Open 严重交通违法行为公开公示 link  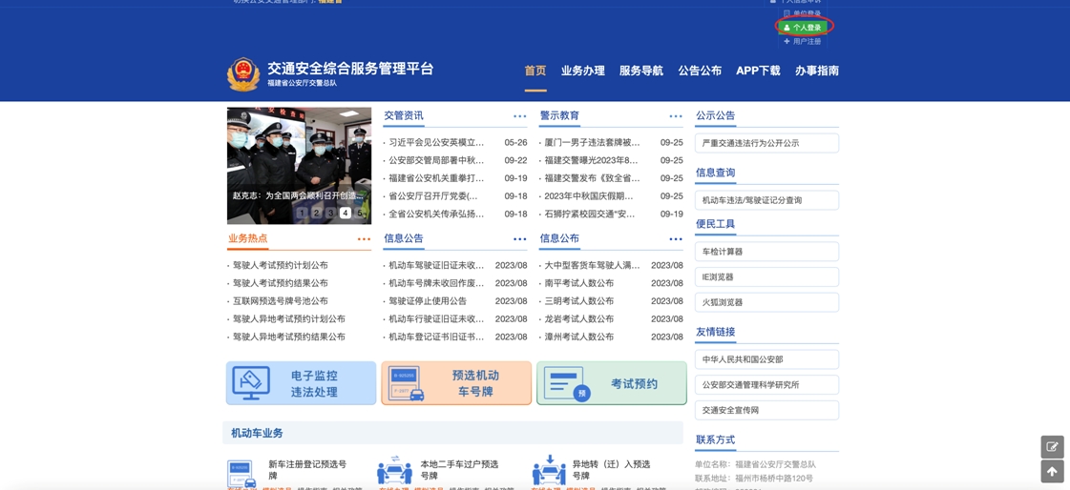(766, 143)
